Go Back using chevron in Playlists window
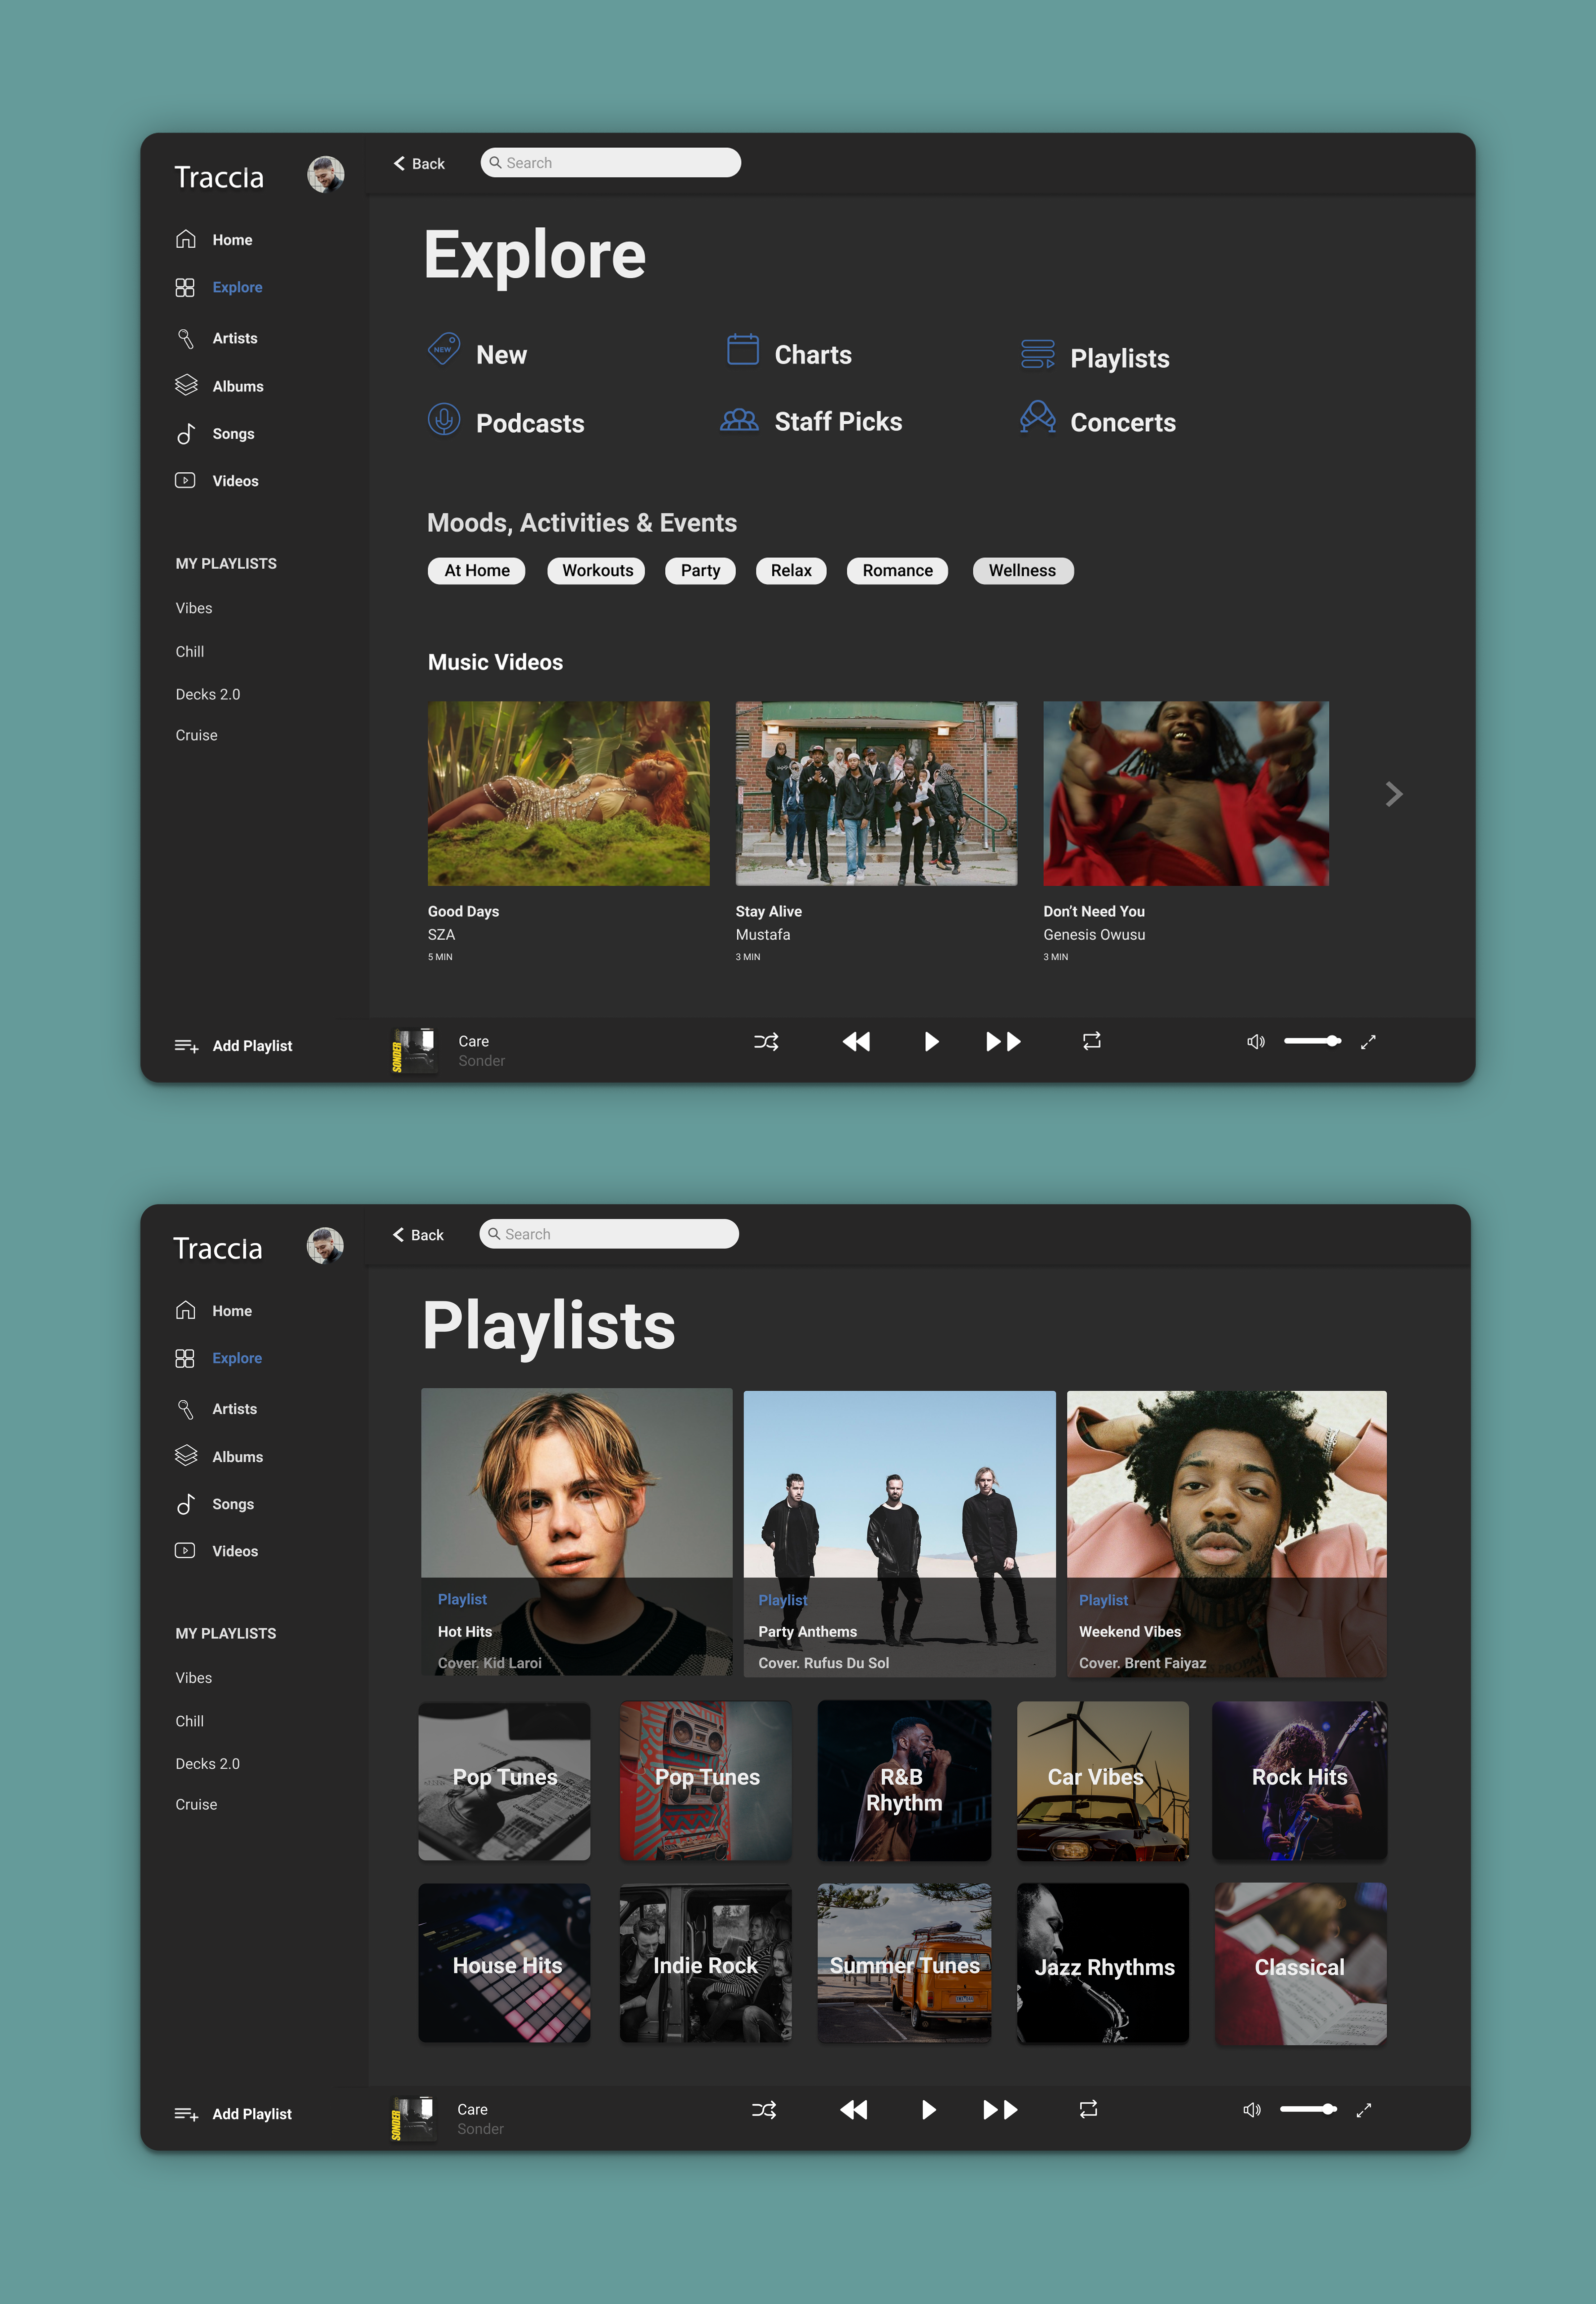 pos(398,1235)
